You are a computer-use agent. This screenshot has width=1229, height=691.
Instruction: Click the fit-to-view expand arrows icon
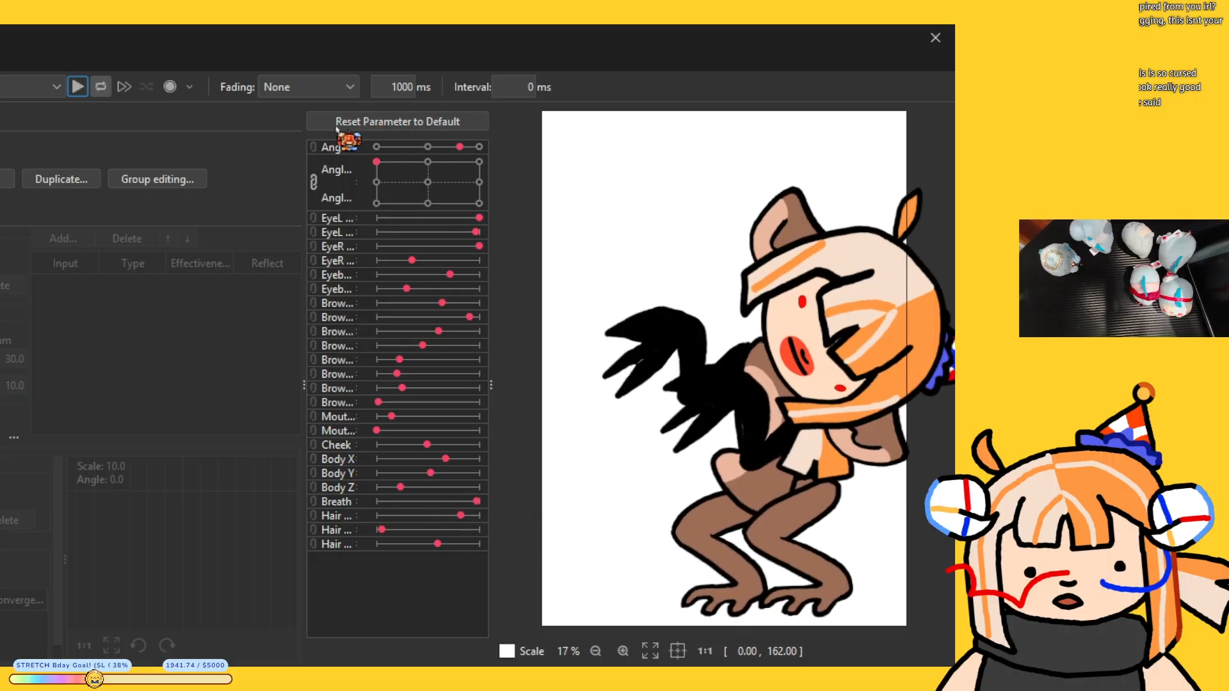tap(650, 651)
